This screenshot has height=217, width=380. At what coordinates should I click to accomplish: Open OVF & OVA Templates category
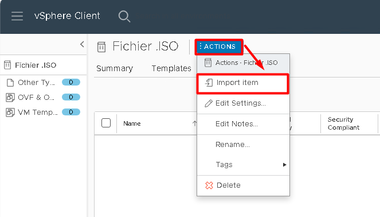(36, 98)
